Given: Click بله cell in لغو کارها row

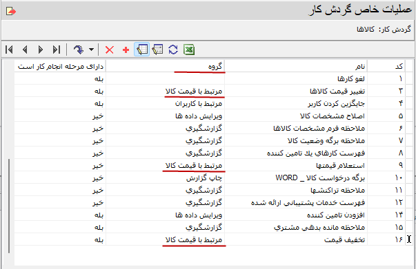Looking at the screenshot, I should point(60,78).
